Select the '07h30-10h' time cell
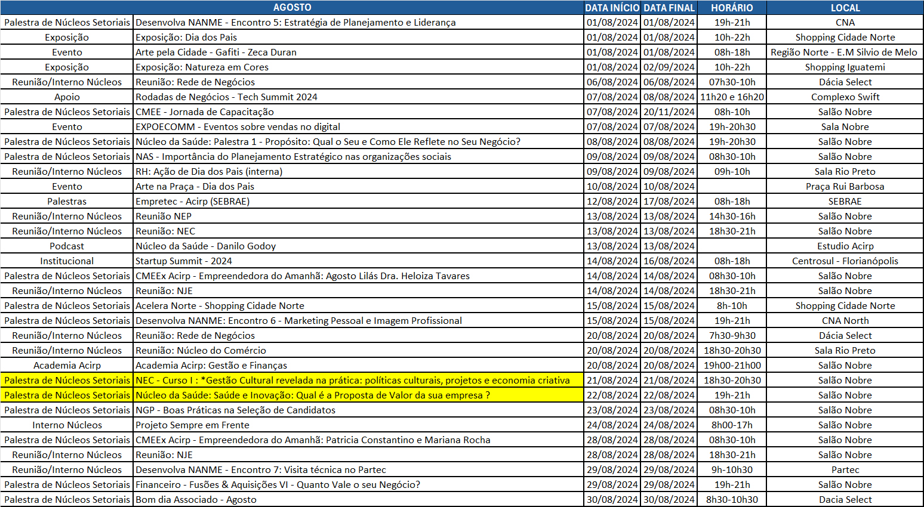This screenshot has width=924, height=507. click(732, 82)
